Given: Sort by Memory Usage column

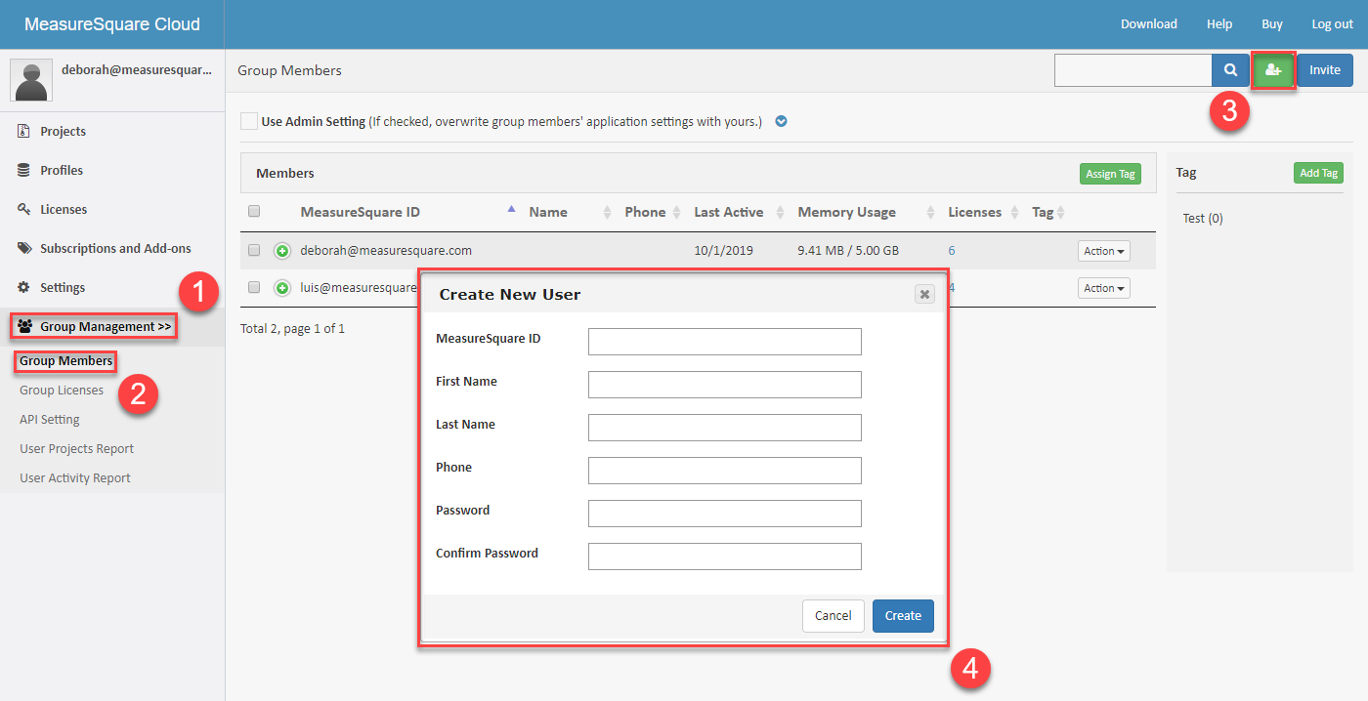Looking at the screenshot, I should tap(846, 212).
